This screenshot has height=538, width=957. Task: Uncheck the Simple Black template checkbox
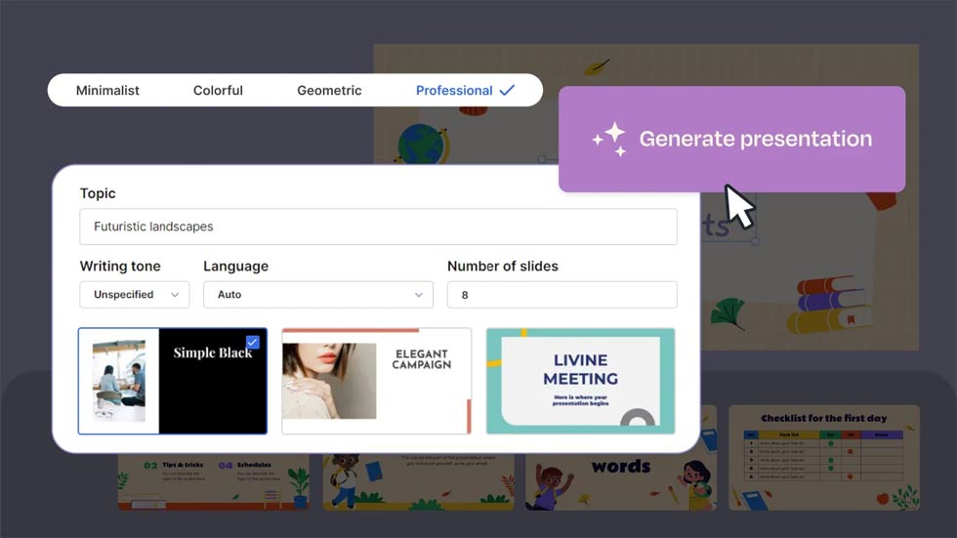[253, 342]
